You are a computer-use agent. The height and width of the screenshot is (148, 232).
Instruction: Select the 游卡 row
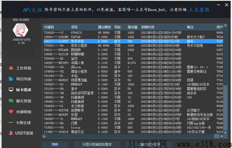[x=133, y=89]
